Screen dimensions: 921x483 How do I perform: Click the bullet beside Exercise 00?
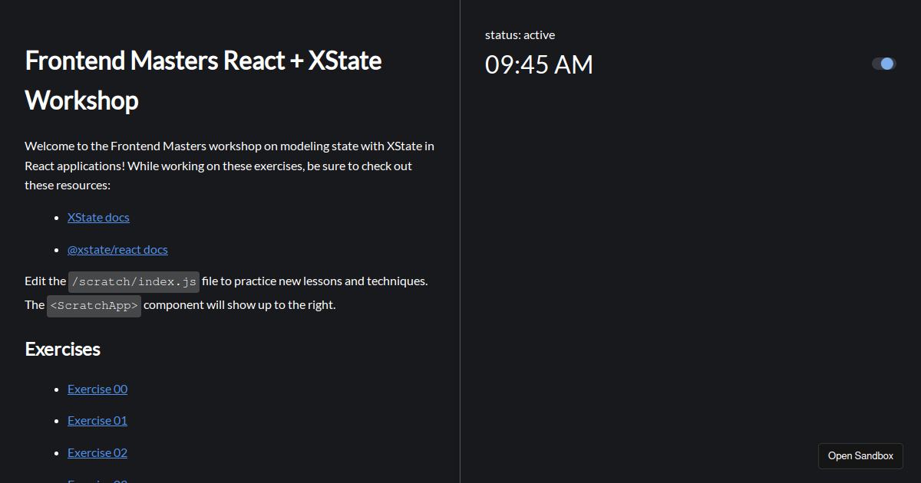[57, 389]
